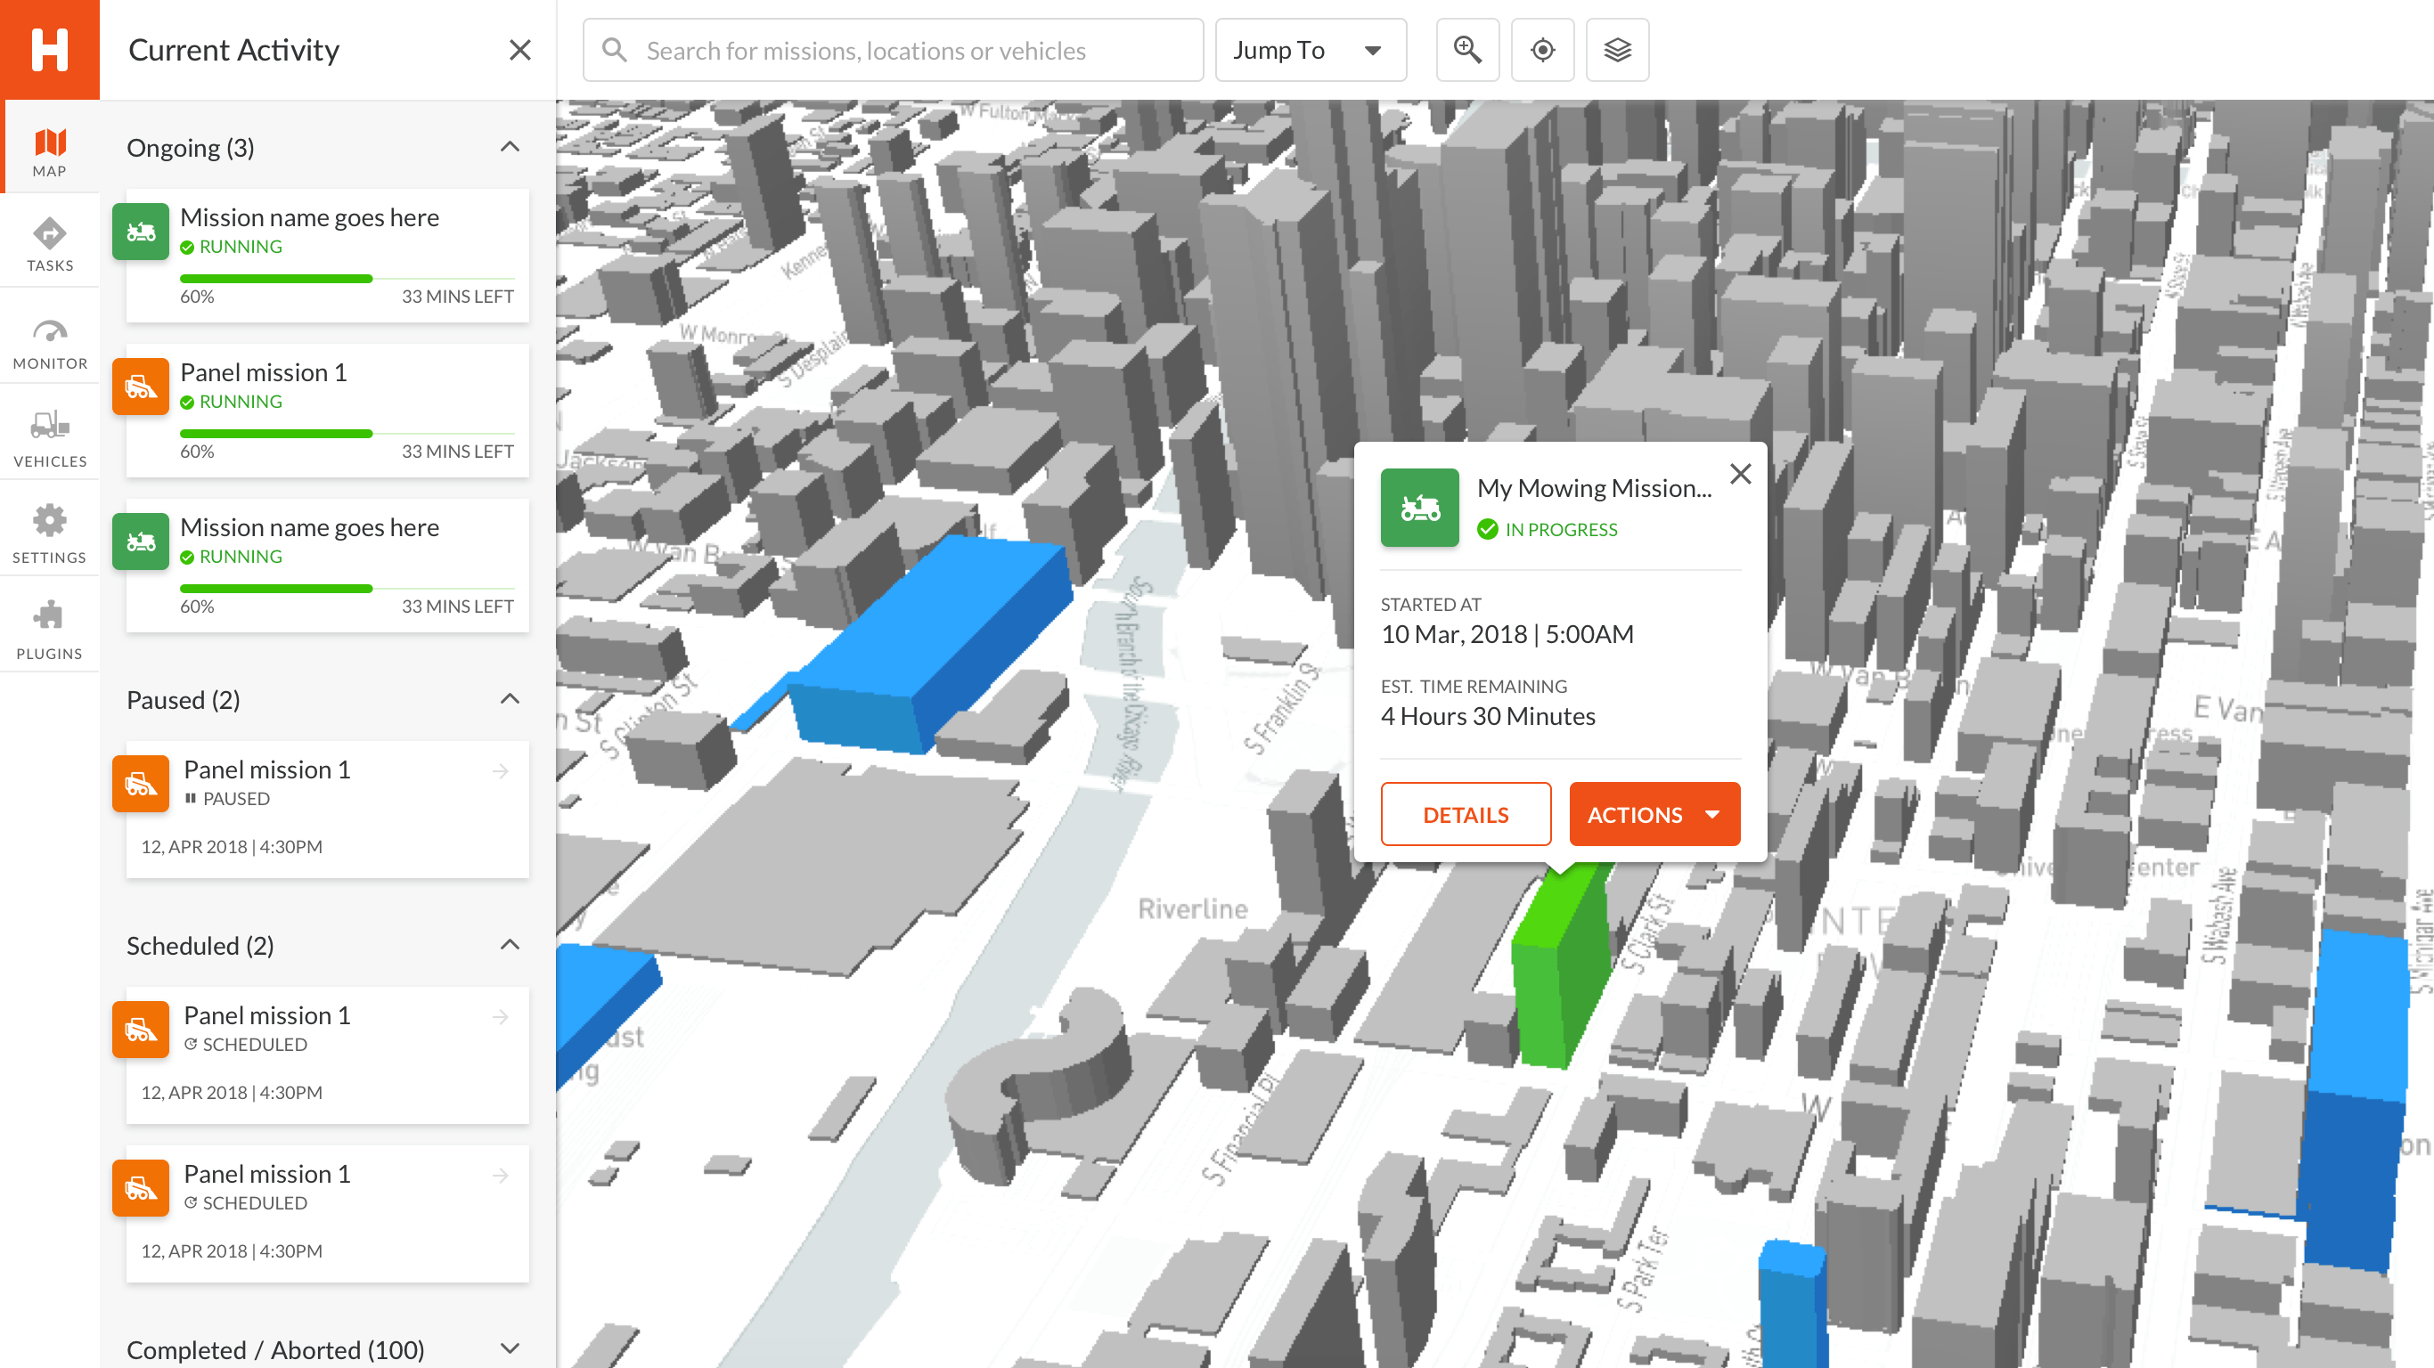This screenshot has width=2434, height=1368.
Task: Close the Current Activity panel
Action: coord(519,50)
